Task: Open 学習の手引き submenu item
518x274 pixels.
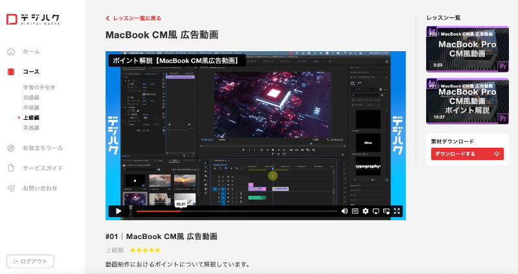Action: click(x=39, y=87)
